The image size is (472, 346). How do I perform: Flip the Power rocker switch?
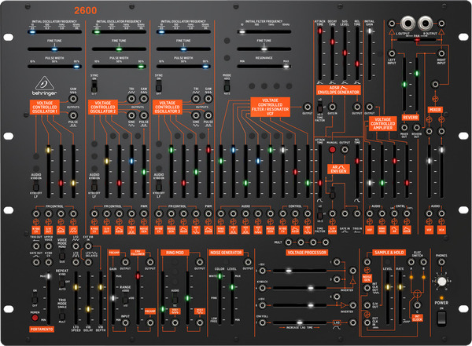pyautogui.click(x=441, y=319)
